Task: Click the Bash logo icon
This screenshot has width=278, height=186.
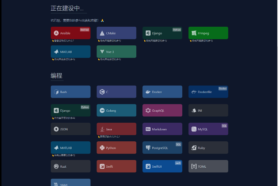Action: pyautogui.click(x=56, y=92)
